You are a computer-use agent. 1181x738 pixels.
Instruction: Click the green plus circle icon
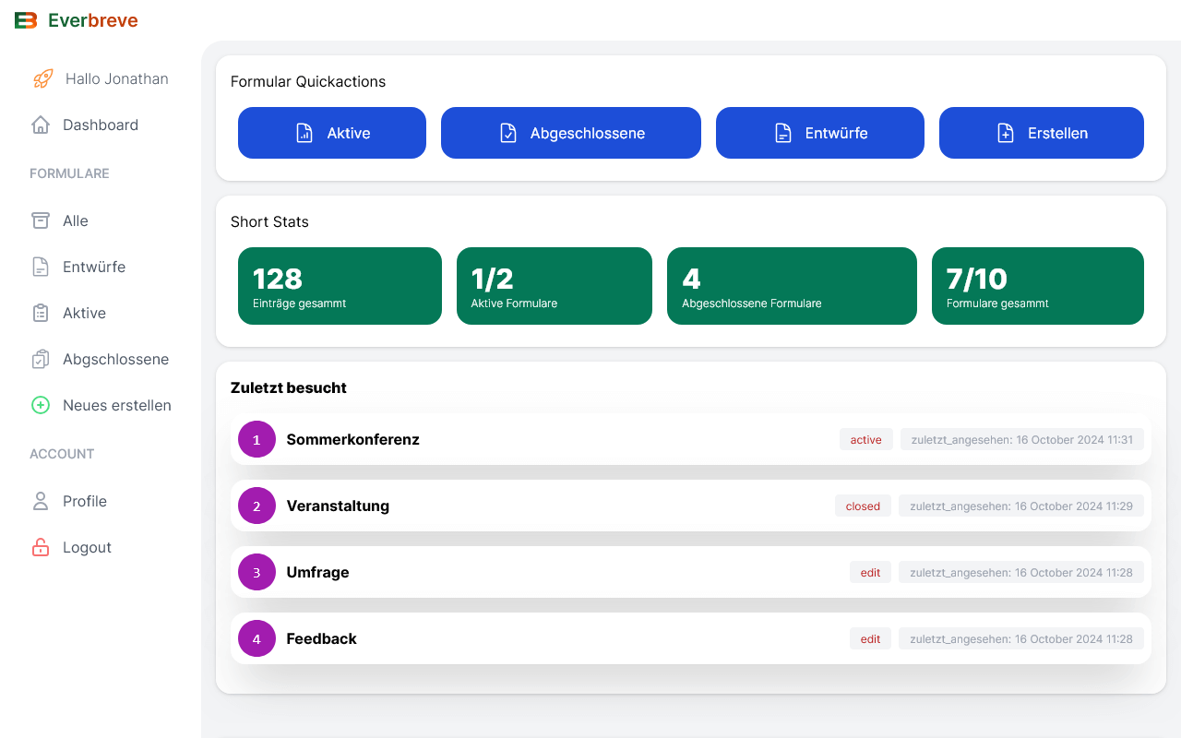tap(41, 405)
